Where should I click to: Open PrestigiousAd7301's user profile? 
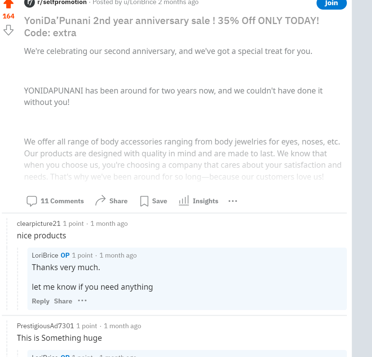click(45, 326)
